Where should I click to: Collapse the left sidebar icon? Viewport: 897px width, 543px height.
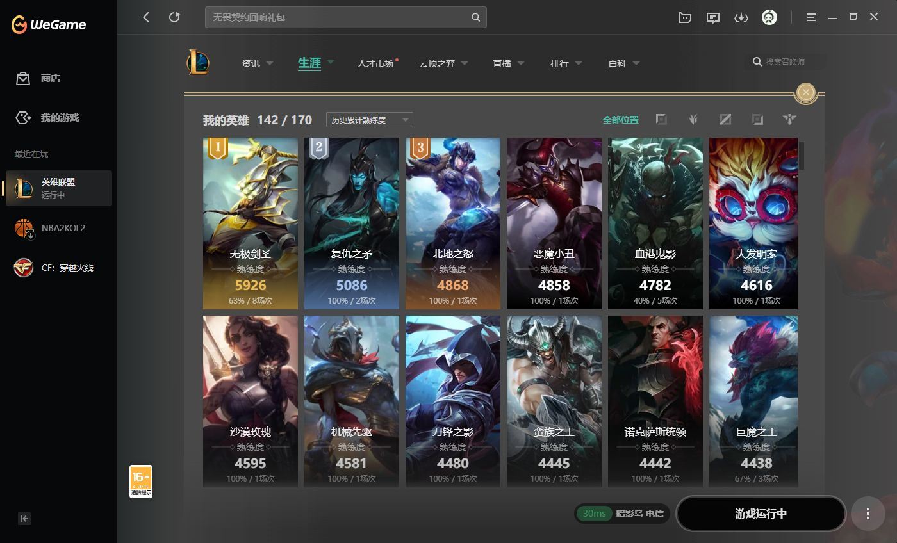(24, 519)
